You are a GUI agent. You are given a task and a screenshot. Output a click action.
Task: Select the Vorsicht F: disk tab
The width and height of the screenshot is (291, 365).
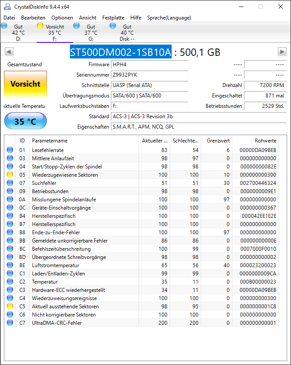coord(55,32)
